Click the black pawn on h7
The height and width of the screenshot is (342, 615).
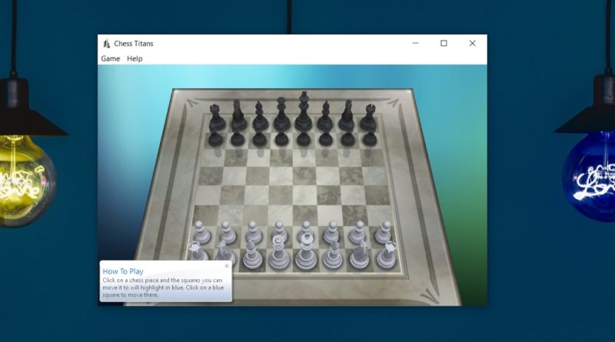click(370, 137)
